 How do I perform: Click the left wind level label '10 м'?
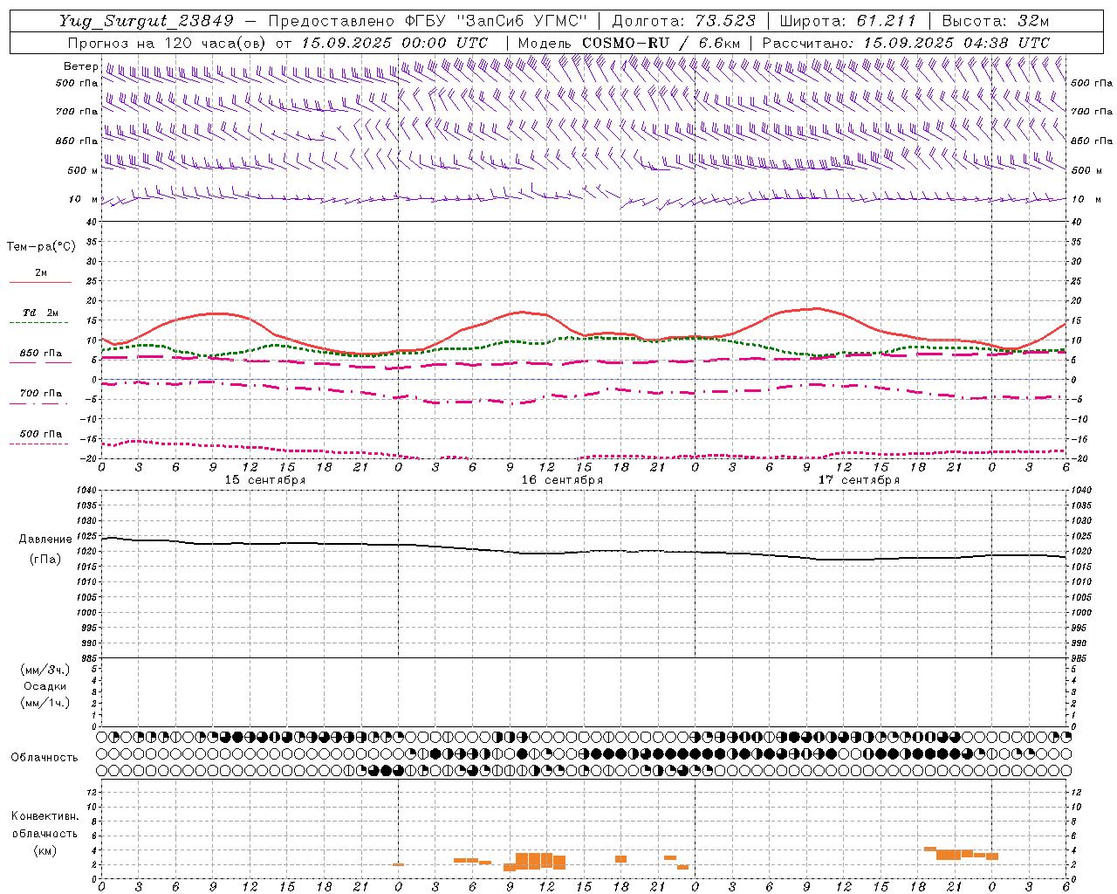point(84,199)
